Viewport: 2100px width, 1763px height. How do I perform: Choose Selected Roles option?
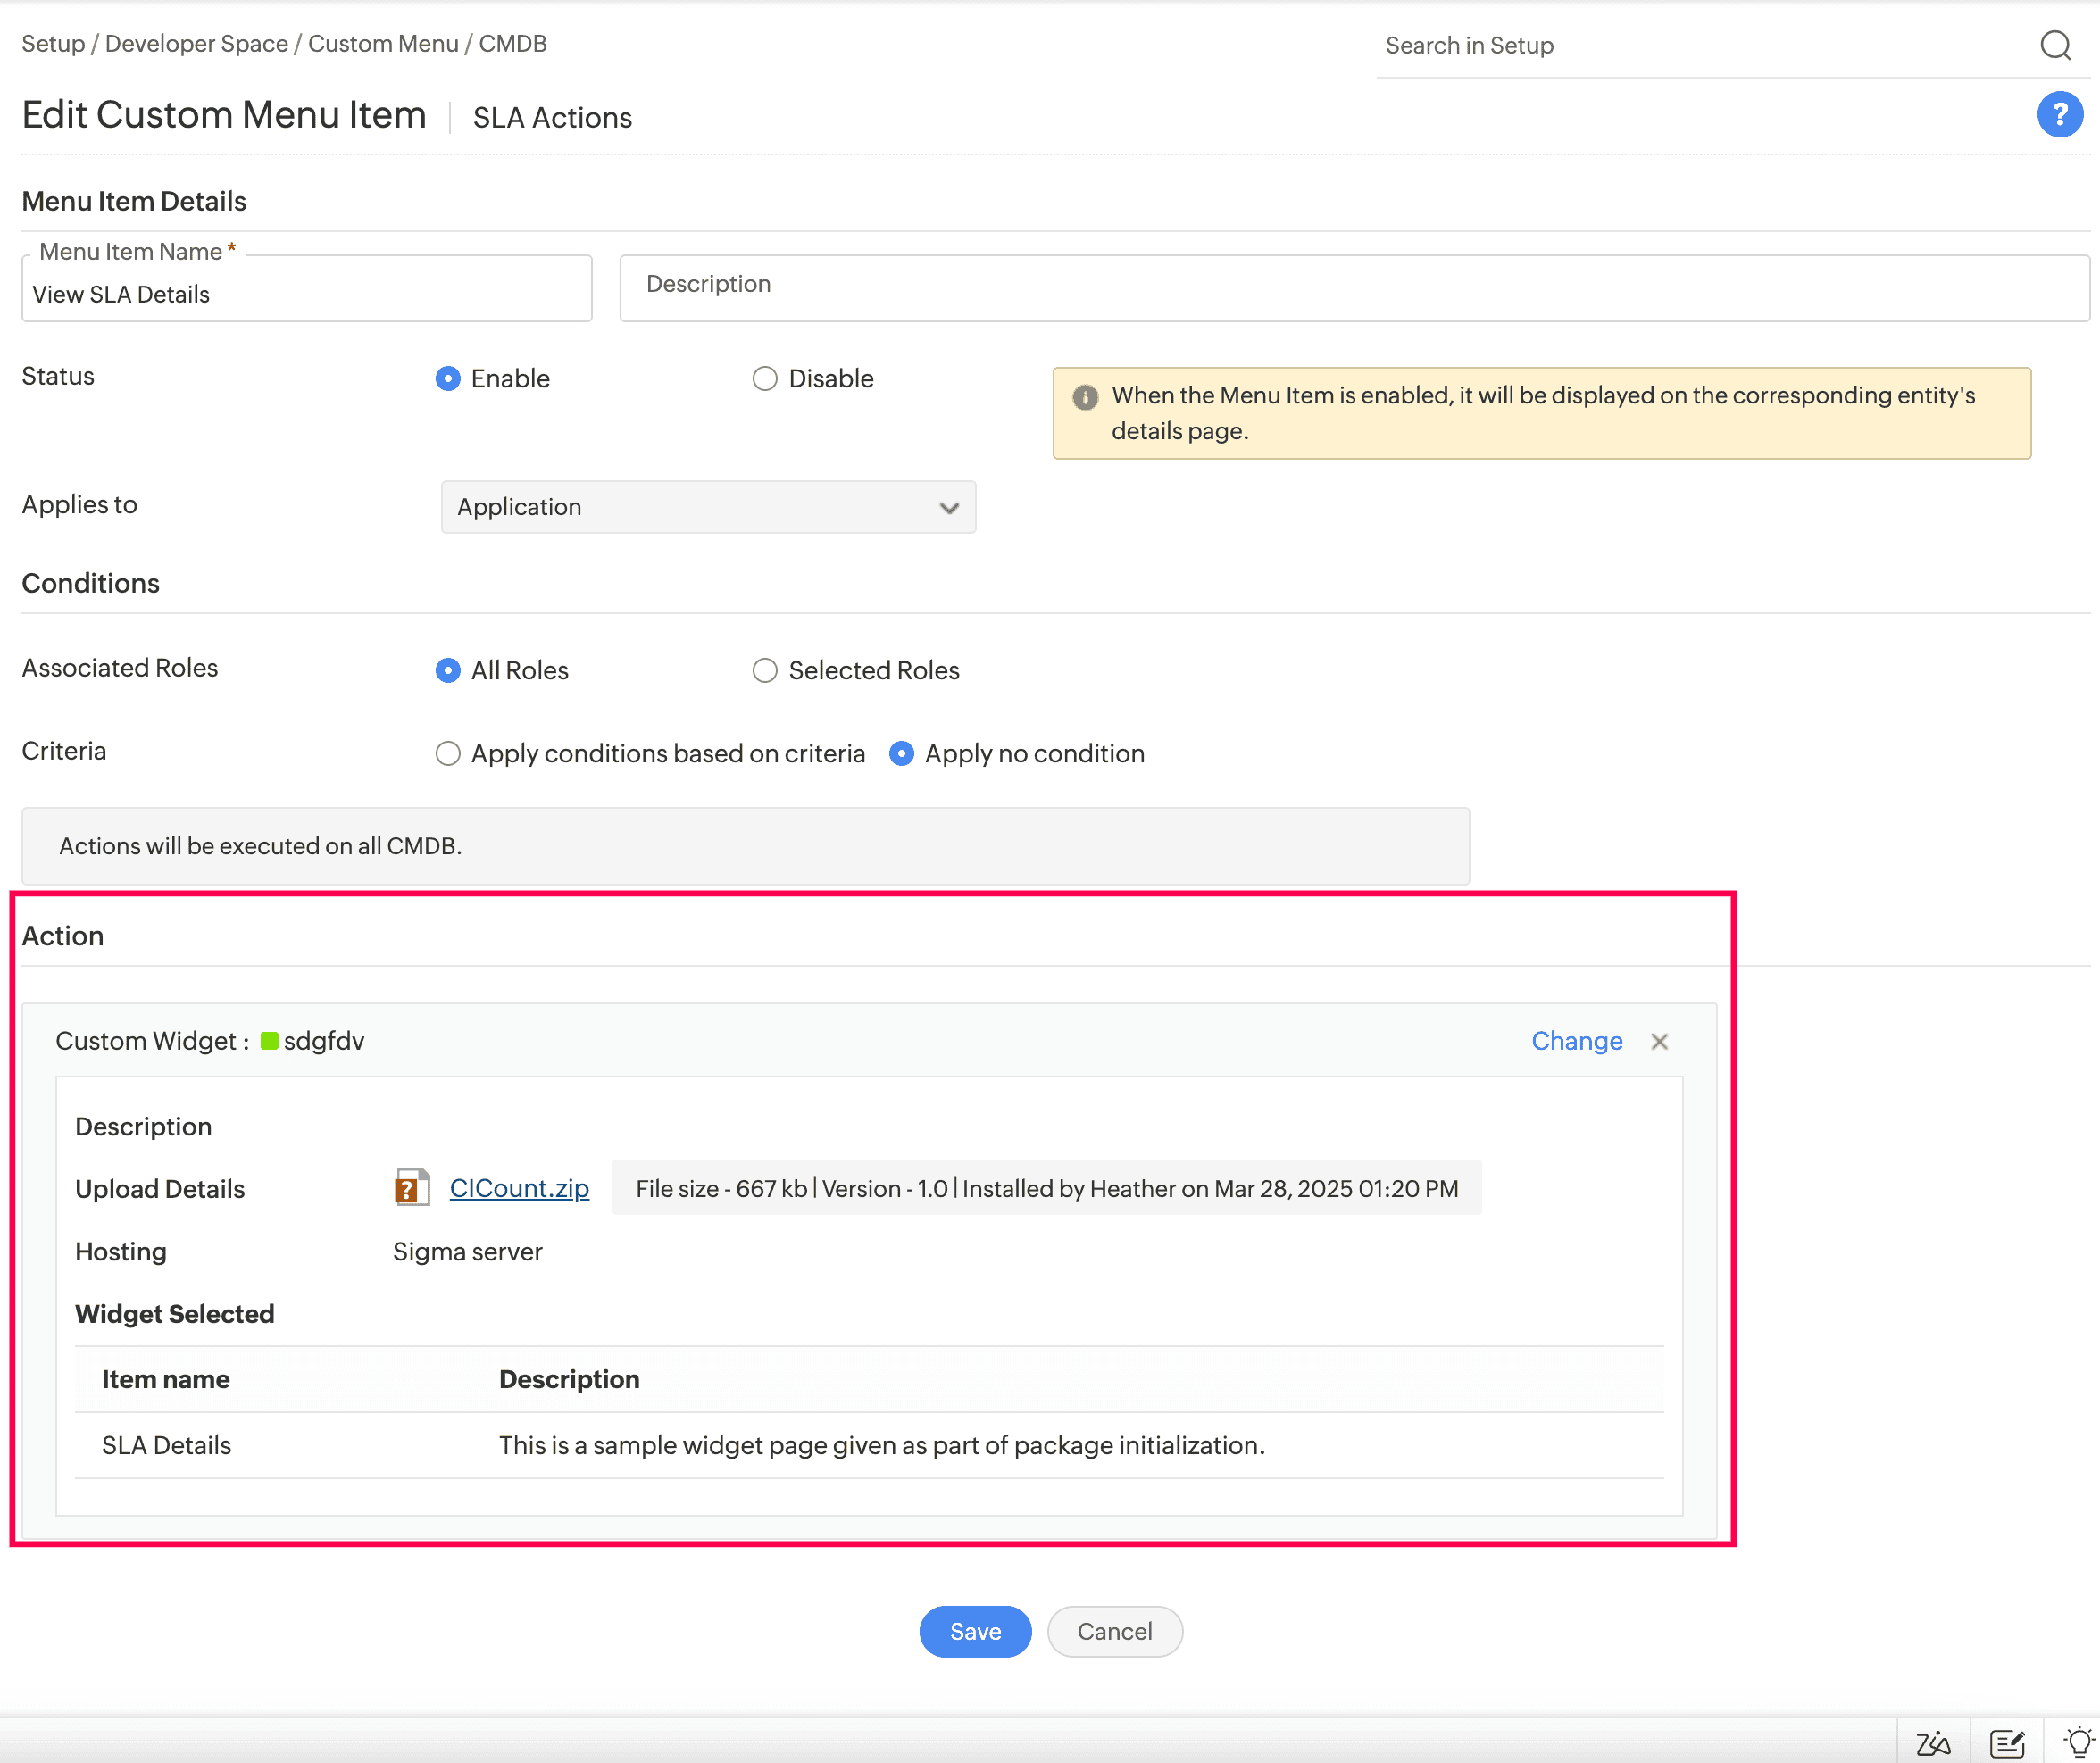(x=765, y=670)
